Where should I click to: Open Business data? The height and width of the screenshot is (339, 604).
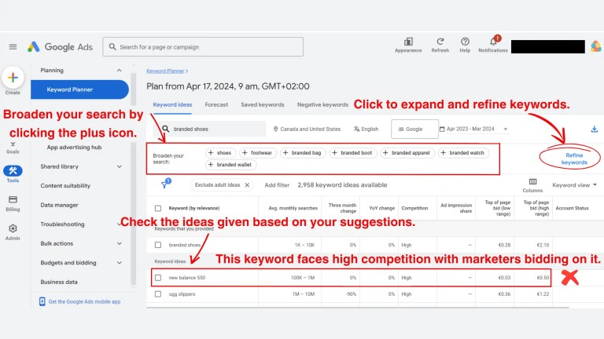pos(58,282)
